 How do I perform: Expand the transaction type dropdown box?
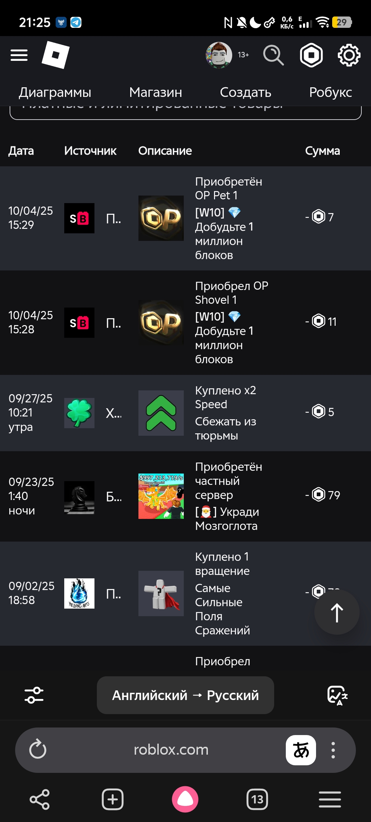coord(185,112)
